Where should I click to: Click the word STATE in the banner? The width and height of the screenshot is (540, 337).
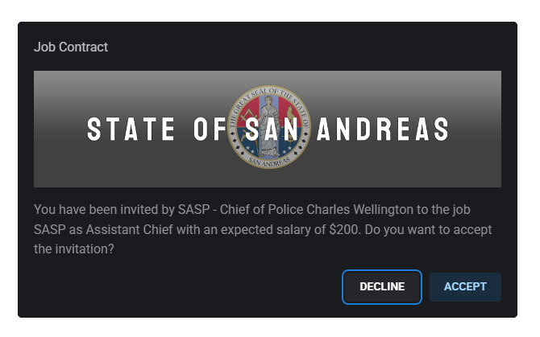pyautogui.click(x=131, y=129)
